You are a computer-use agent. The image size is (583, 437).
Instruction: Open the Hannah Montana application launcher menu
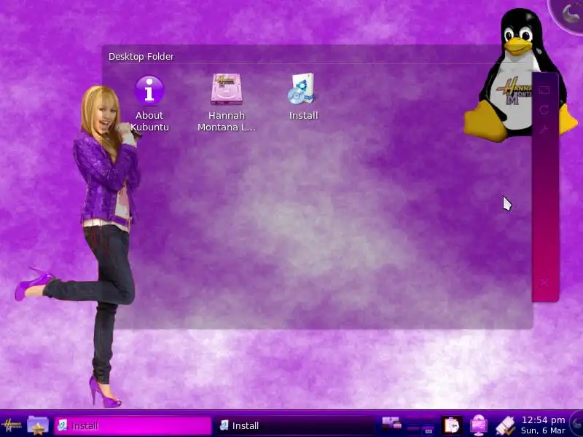(x=11, y=425)
